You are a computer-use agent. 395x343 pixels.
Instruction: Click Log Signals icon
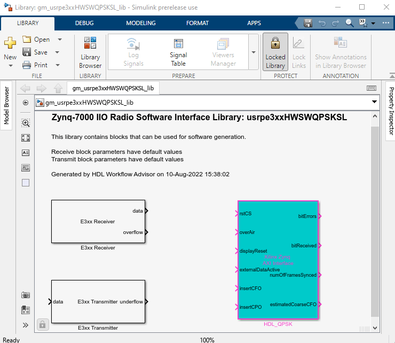click(x=133, y=44)
